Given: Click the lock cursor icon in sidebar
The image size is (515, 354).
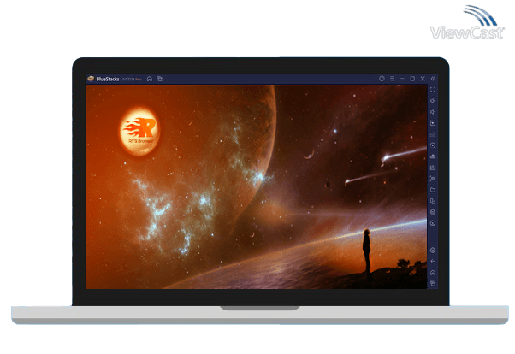Looking at the screenshot, I should click(433, 123).
